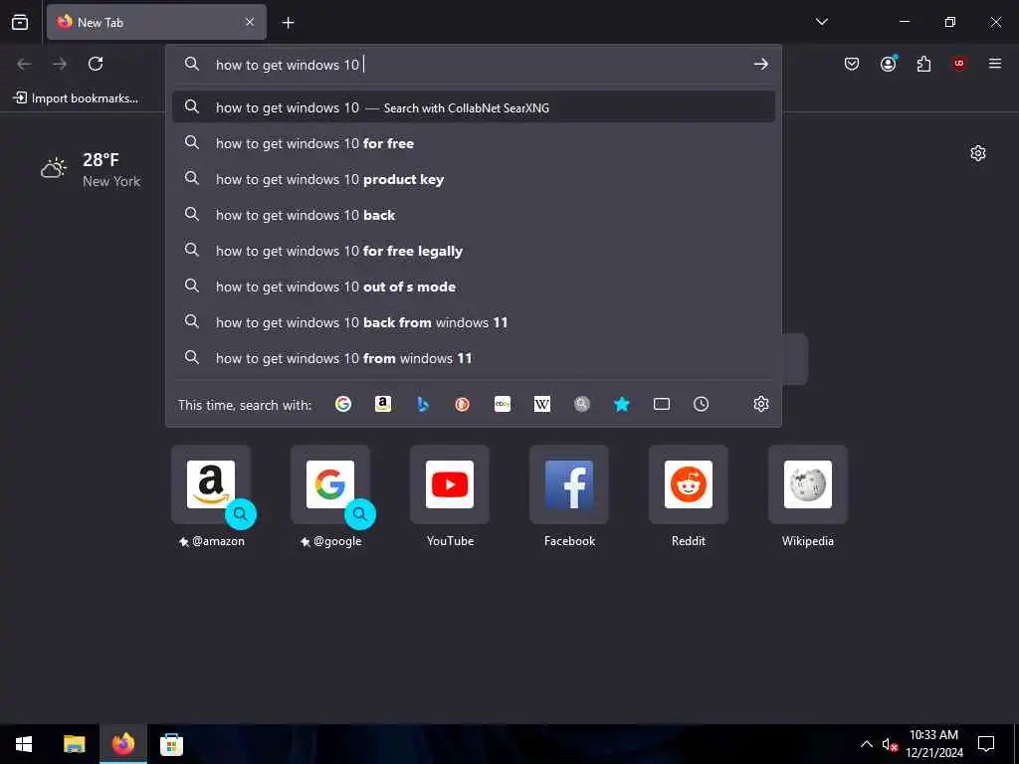
Task: Open search settings gear in dropdown
Action: point(761,404)
